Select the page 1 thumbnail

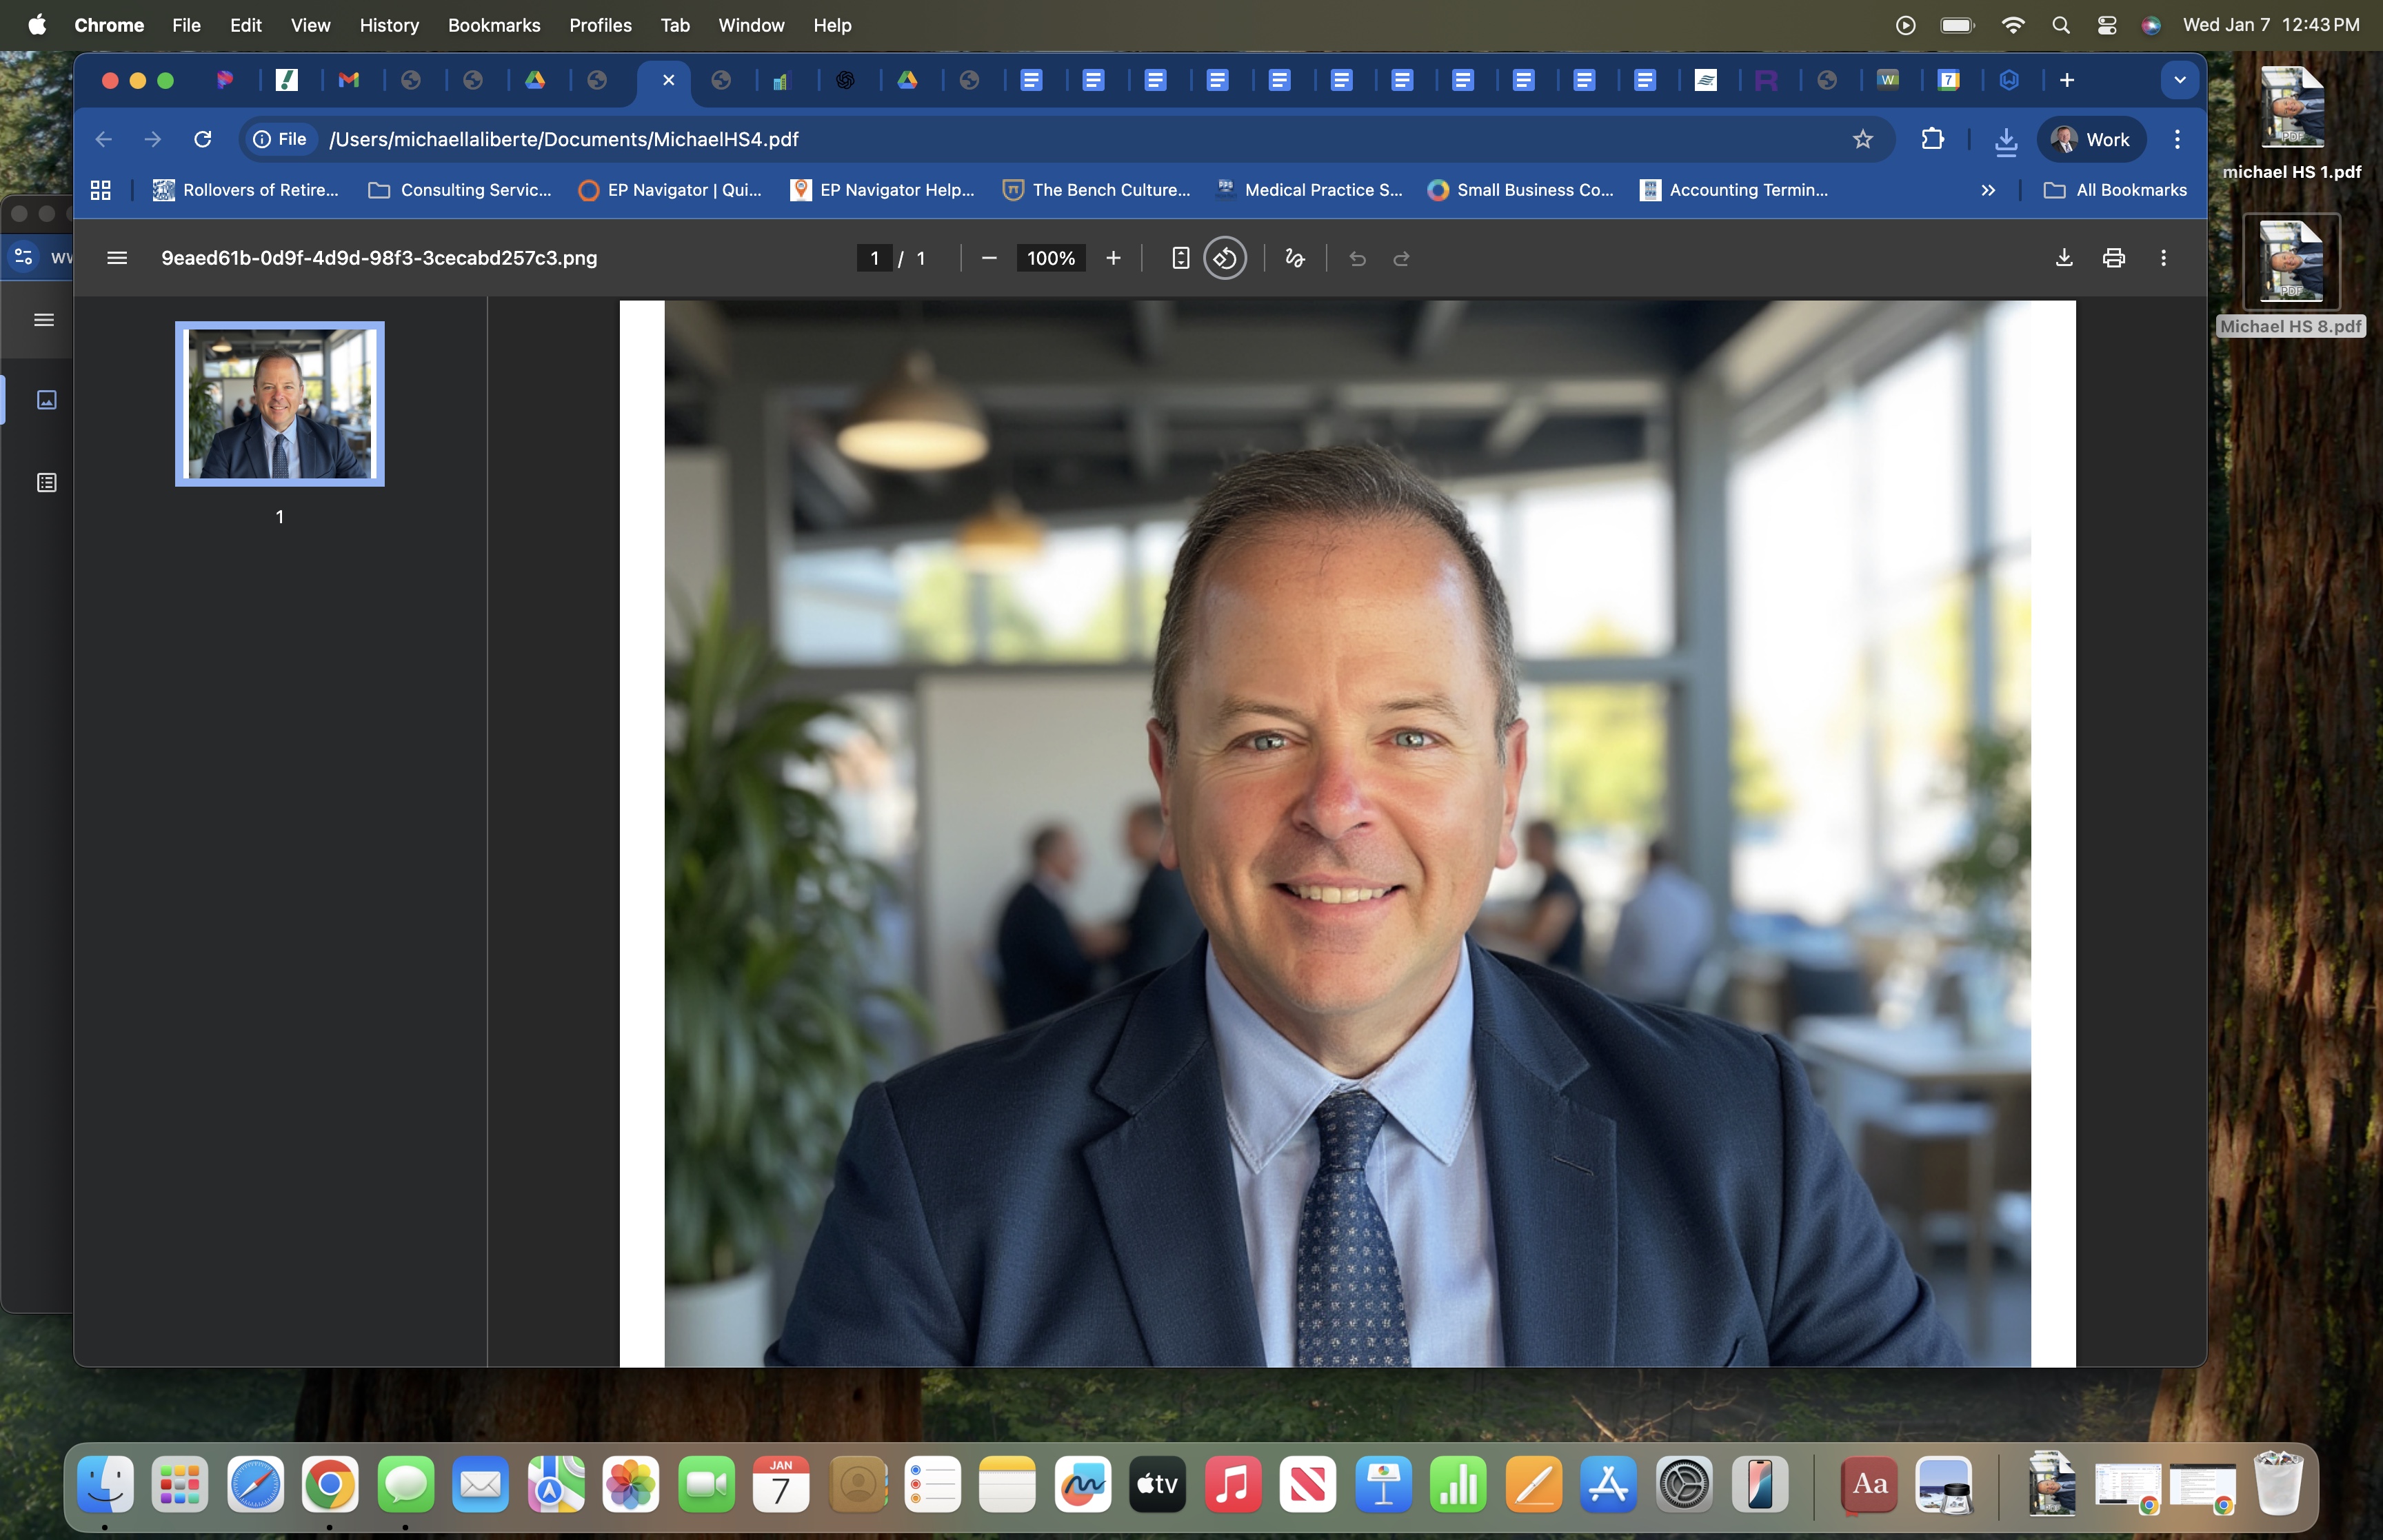pyautogui.click(x=280, y=404)
